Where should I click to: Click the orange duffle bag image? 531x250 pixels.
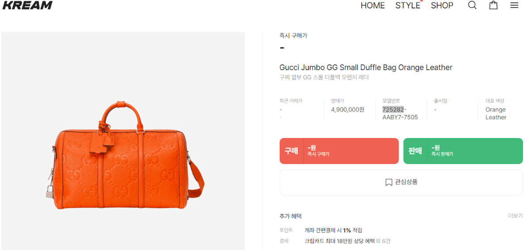click(125, 157)
